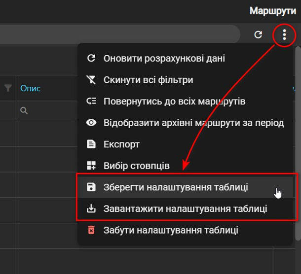Click the Опис column search field

[x=47, y=111]
